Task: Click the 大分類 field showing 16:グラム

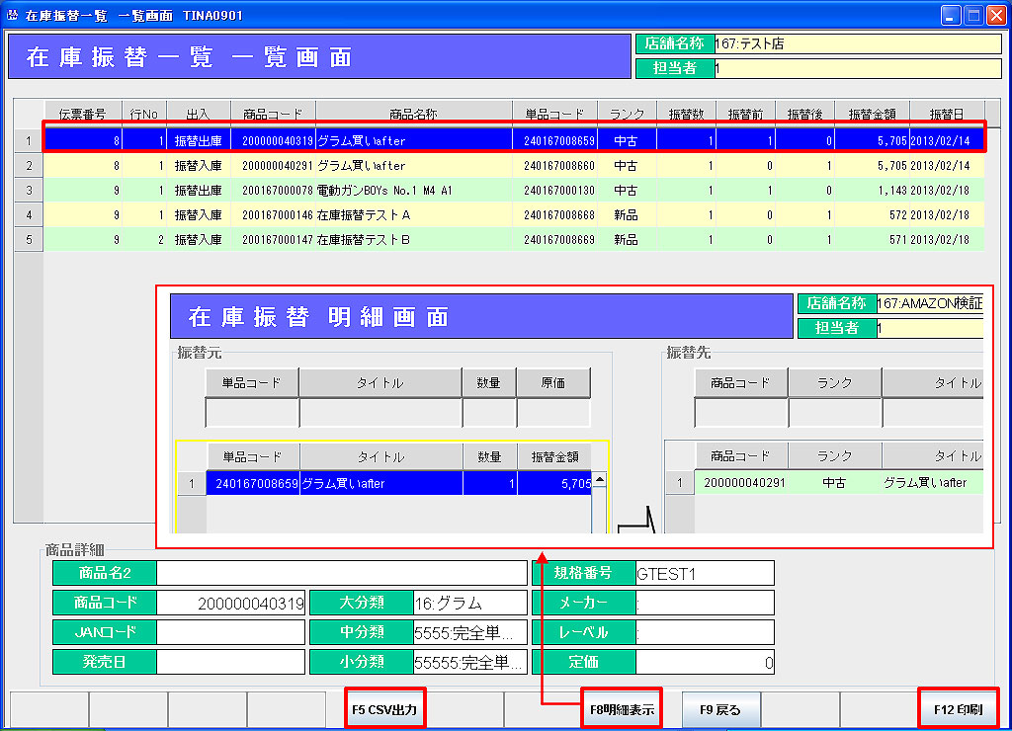Action: tap(470, 603)
